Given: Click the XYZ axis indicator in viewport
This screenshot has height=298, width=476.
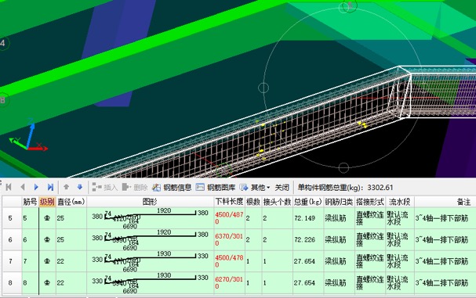Looking at the screenshot, I should pyautogui.click(x=28, y=135).
